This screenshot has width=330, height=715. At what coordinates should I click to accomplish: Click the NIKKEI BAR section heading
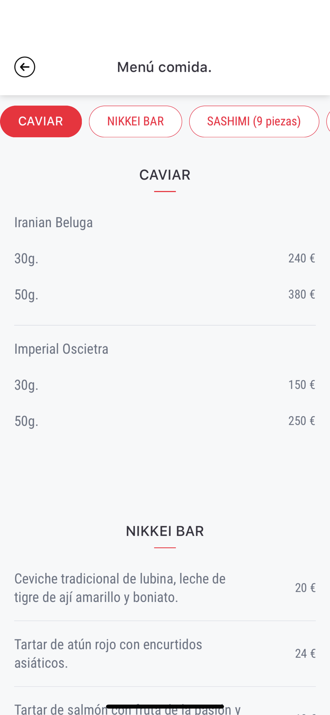[x=165, y=531]
